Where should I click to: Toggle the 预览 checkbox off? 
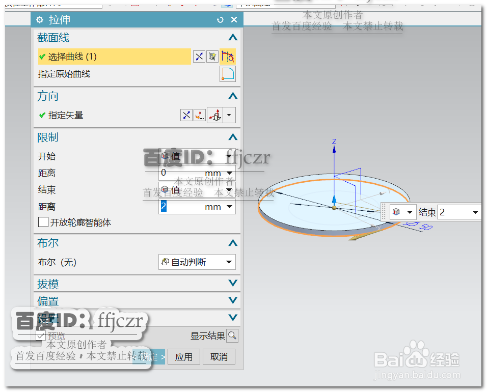coord(41,335)
